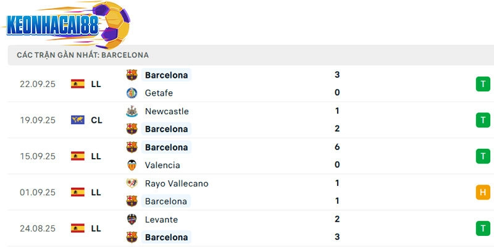Screen dimensions: 494x247
Task: Open the Getafe team link
Action: (x=159, y=93)
